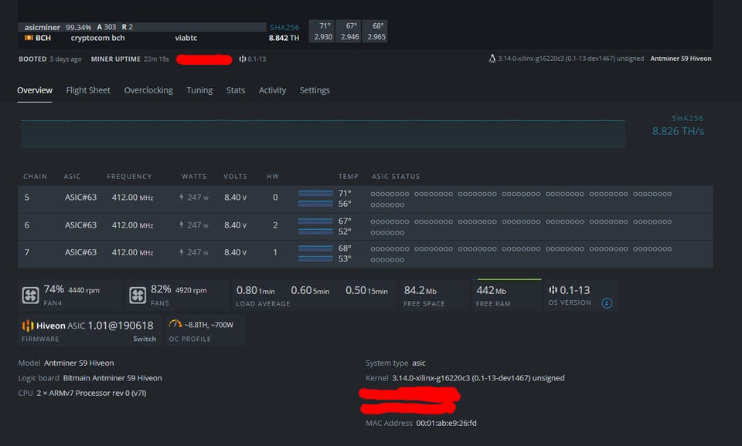Image resolution: width=742 pixels, height=446 pixels.
Task: Click the FREQUENCY column header
Action: click(129, 176)
